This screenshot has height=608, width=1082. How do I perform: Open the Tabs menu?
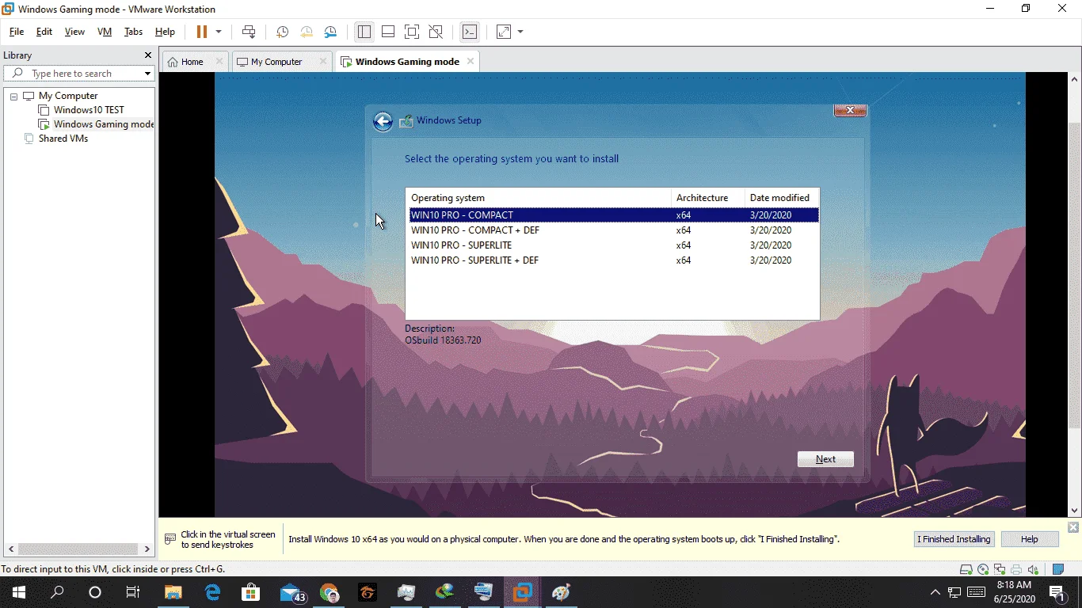[x=133, y=32]
